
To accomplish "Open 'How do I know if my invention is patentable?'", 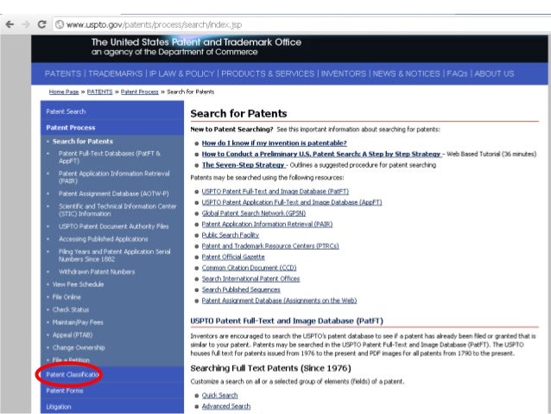I will 274,143.
